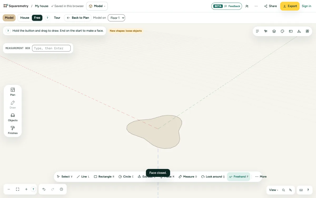Toggle the cursor-plus snapping icon
The height and width of the screenshot is (198, 316).
click(x=290, y=190)
